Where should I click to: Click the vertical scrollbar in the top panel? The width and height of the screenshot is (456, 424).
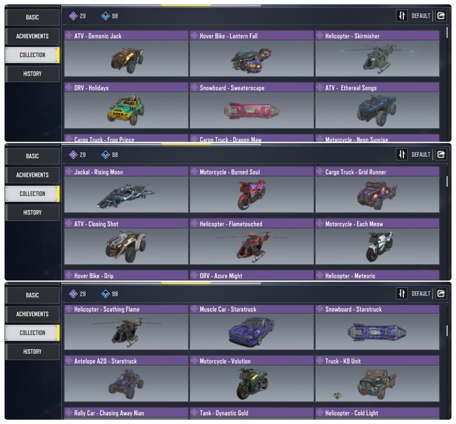coord(447,32)
